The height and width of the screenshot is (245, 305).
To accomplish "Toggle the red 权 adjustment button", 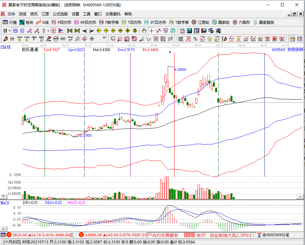I will (x=54, y=31).
